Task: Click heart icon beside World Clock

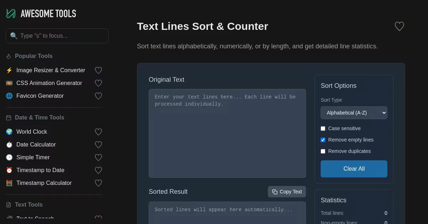Action: [x=98, y=132]
